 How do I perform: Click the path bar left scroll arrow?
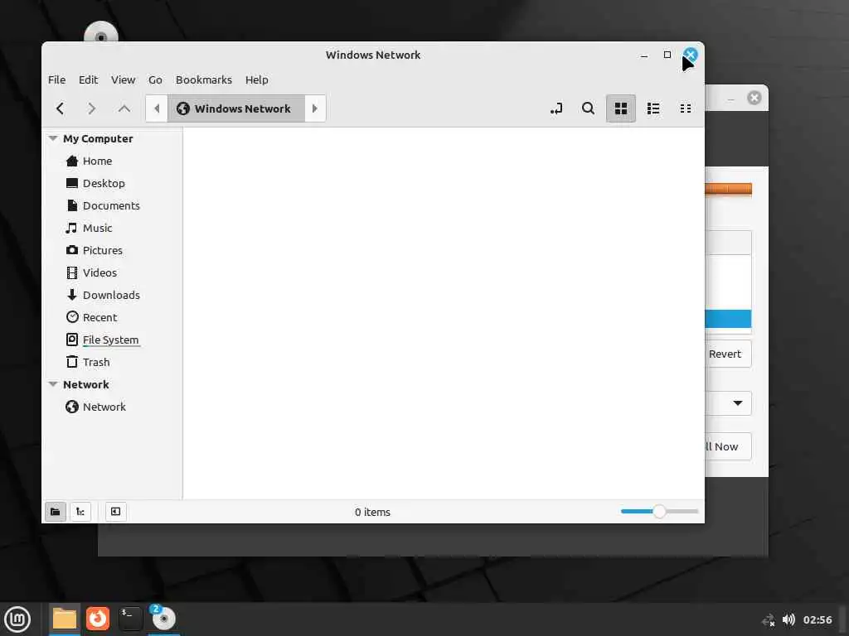point(157,108)
